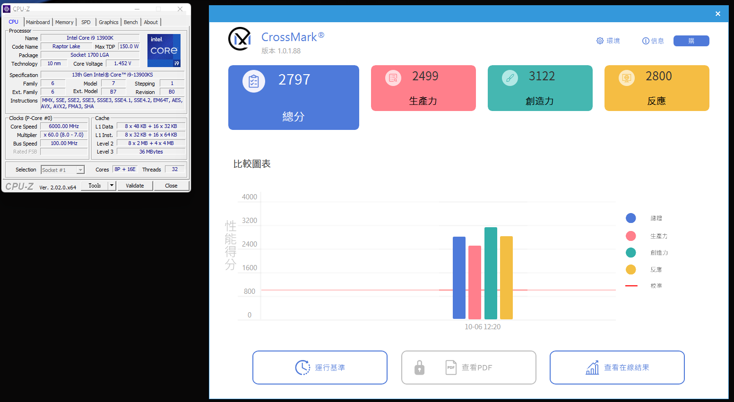Click the 生產力 2499 score card
734x402 pixels.
pos(423,88)
